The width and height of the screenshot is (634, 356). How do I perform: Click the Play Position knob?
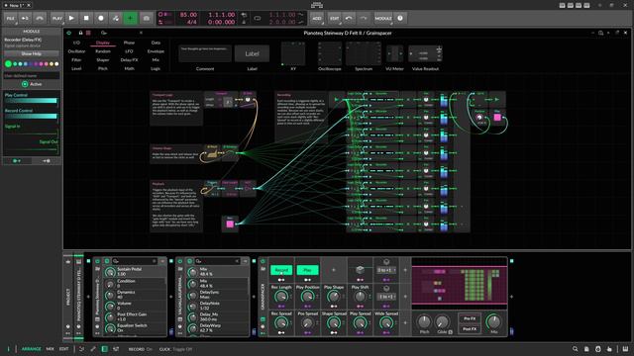[307, 297]
